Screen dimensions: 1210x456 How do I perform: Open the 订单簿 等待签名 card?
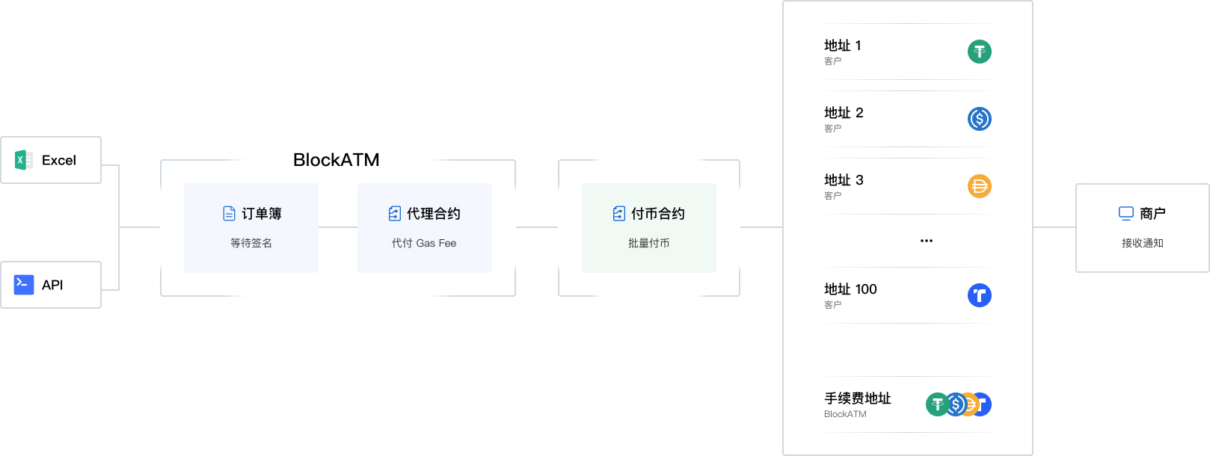251,228
